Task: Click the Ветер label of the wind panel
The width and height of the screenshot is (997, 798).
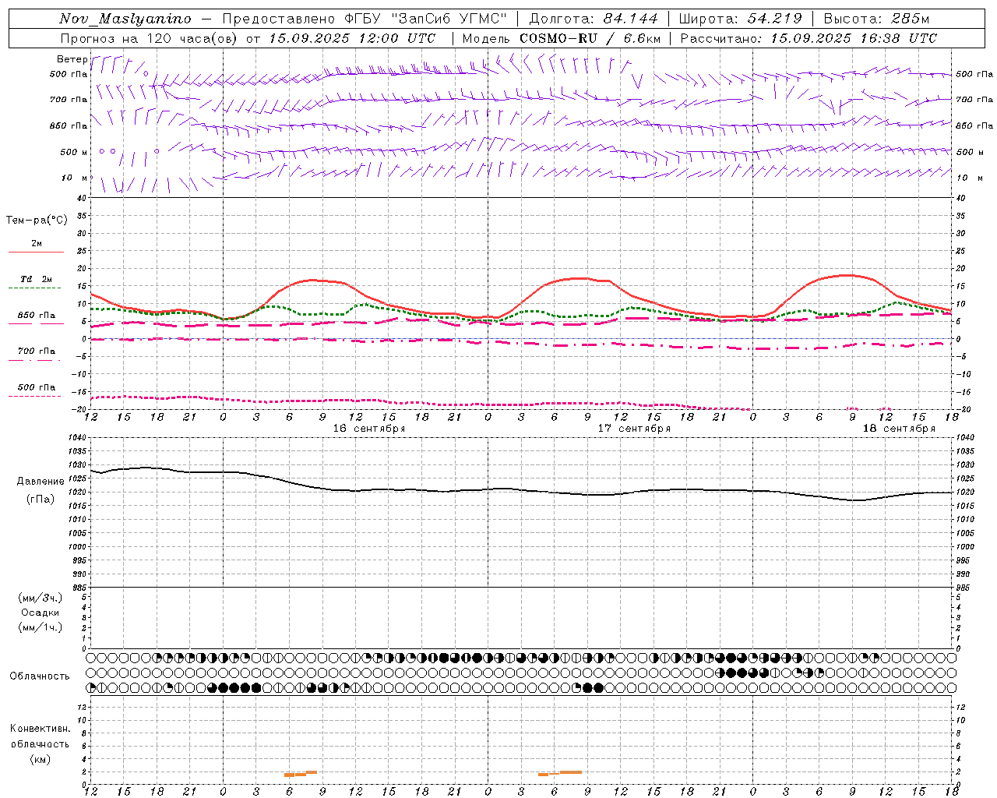Action: pos(72,59)
